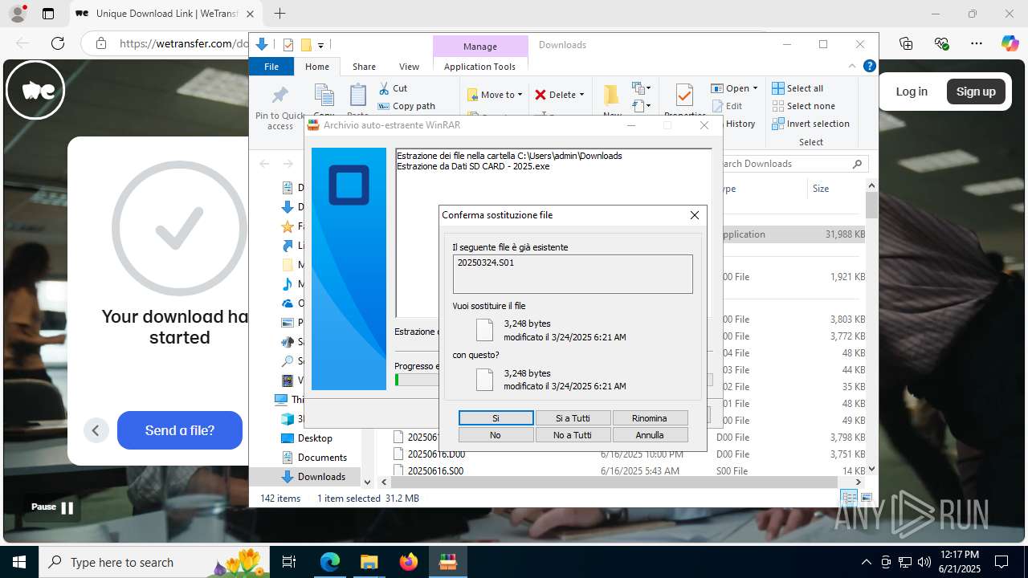
Task: Click Log in on WeTransfer page
Action: tap(912, 92)
